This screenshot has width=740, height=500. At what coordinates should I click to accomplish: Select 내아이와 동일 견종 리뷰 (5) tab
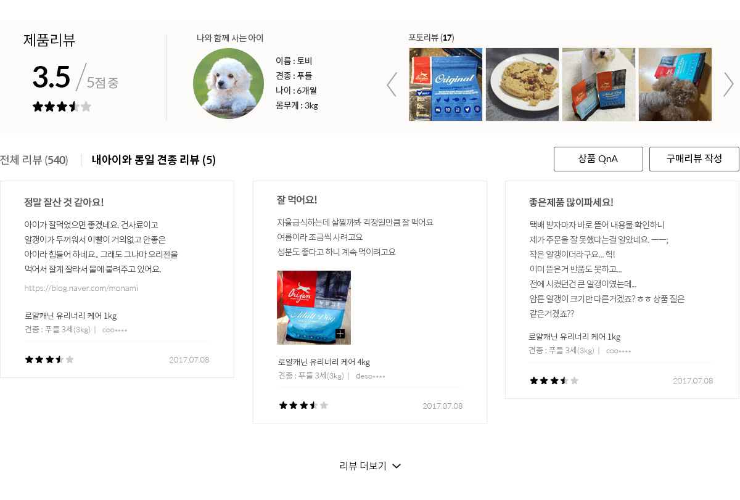tap(154, 160)
